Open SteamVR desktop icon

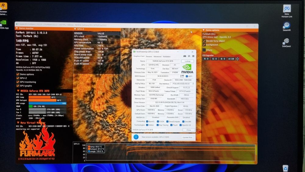click(287, 26)
